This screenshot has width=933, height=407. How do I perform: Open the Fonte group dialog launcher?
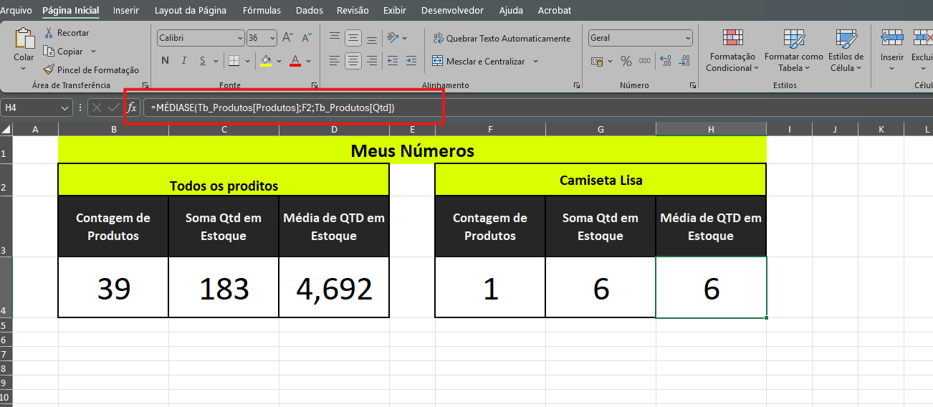tap(315, 85)
